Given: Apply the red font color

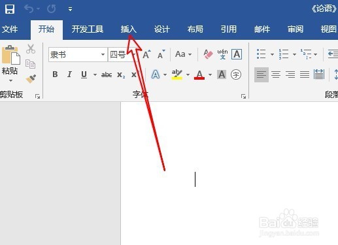Looking at the screenshot, I should click(x=199, y=74).
